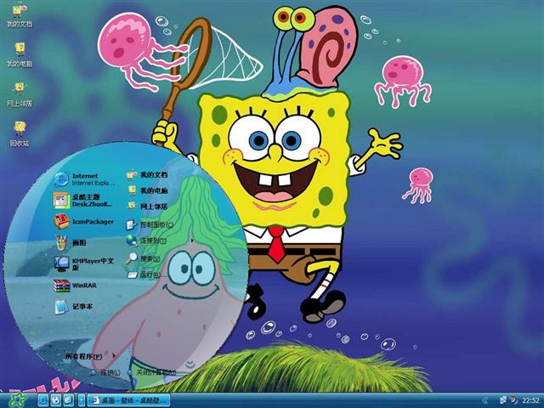Launch IconPackager from the start menu
Image resolution: width=544 pixels, height=408 pixels.
click(84, 221)
